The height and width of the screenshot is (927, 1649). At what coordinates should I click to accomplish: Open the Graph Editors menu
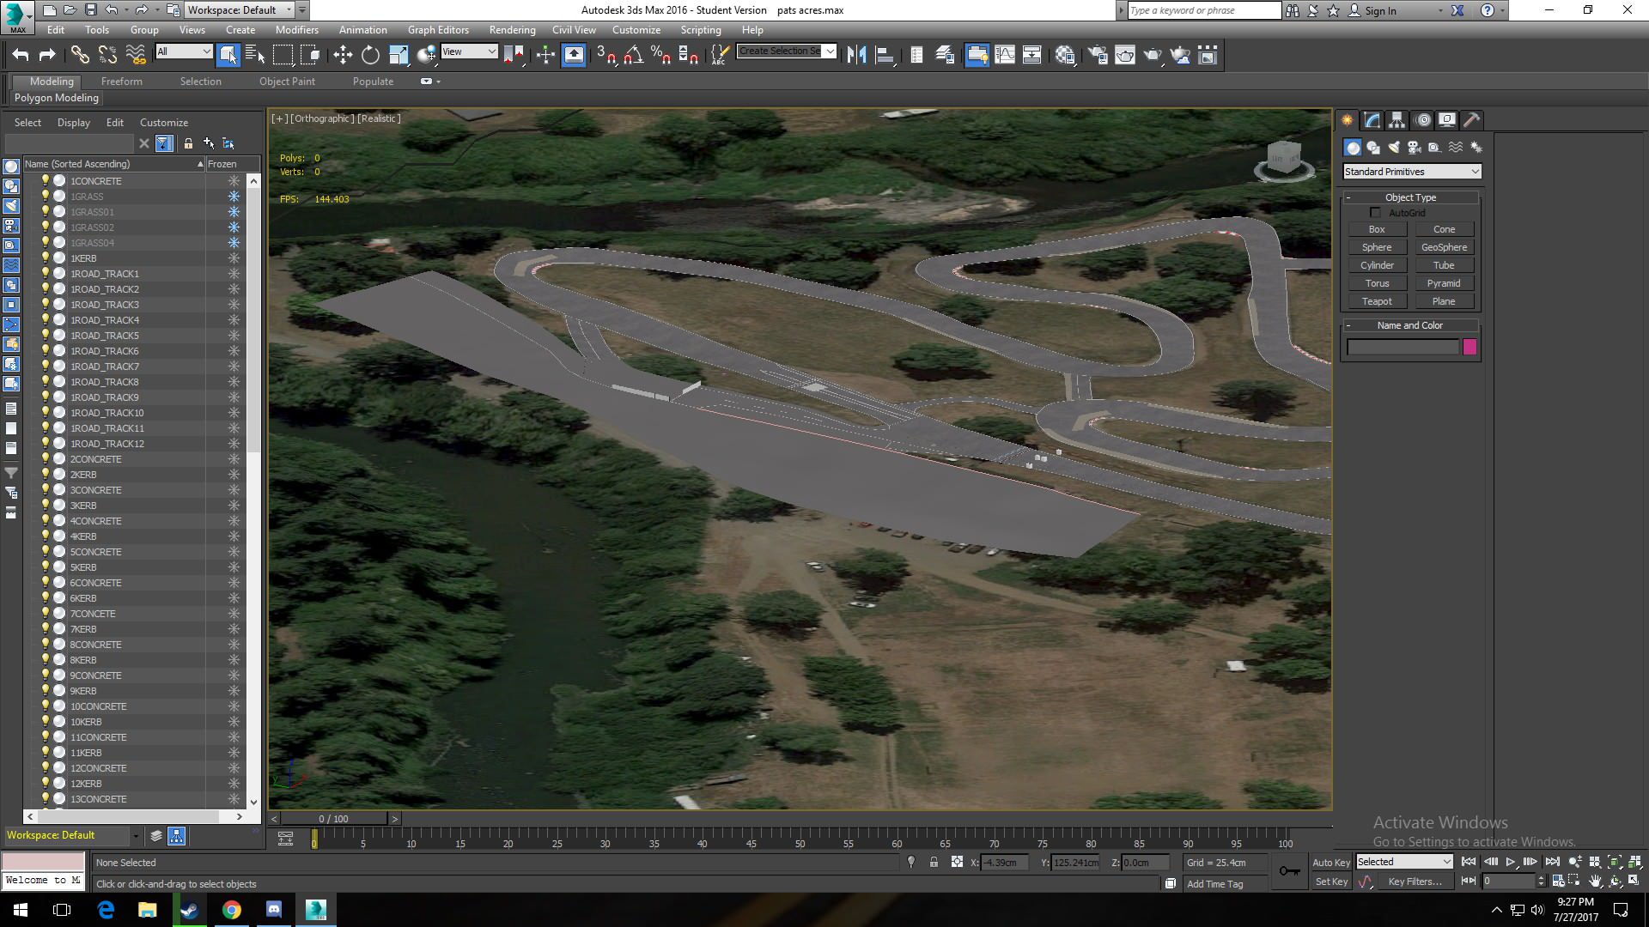coord(438,30)
